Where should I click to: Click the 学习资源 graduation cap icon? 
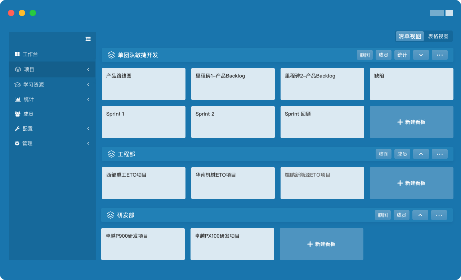17,85
